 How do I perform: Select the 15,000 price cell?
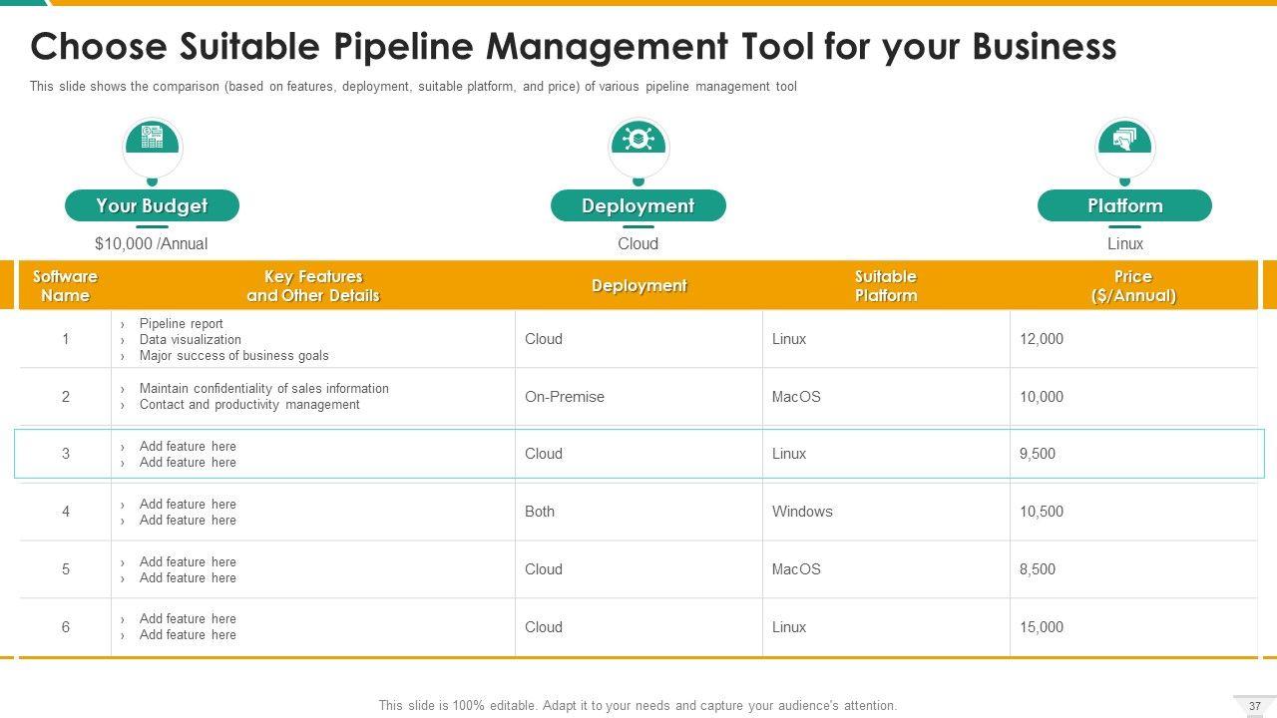click(x=1042, y=627)
